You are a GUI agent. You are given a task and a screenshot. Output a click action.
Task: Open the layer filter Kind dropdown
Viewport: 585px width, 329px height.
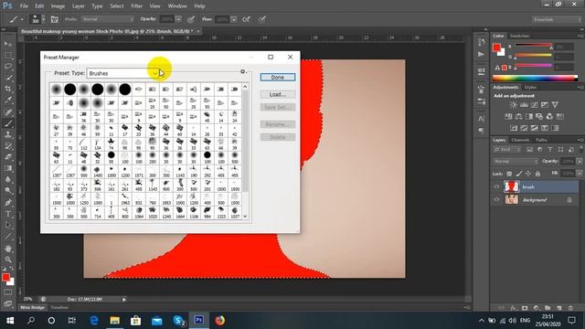coord(506,150)
